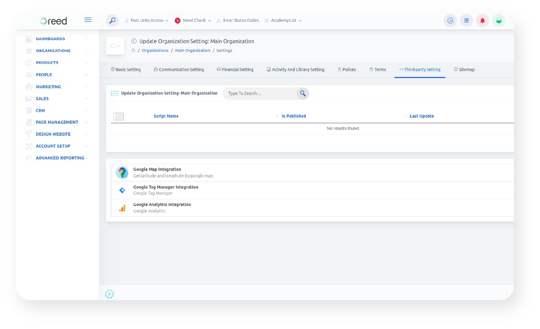Click the Account Setup tools icon
540x329 pixels.
pyautogui.click(x=29, y=146)
